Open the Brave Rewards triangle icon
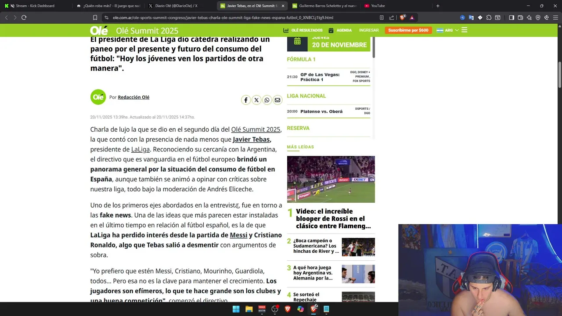This screenshot has height=316, width=562. (x=412, y=18)
